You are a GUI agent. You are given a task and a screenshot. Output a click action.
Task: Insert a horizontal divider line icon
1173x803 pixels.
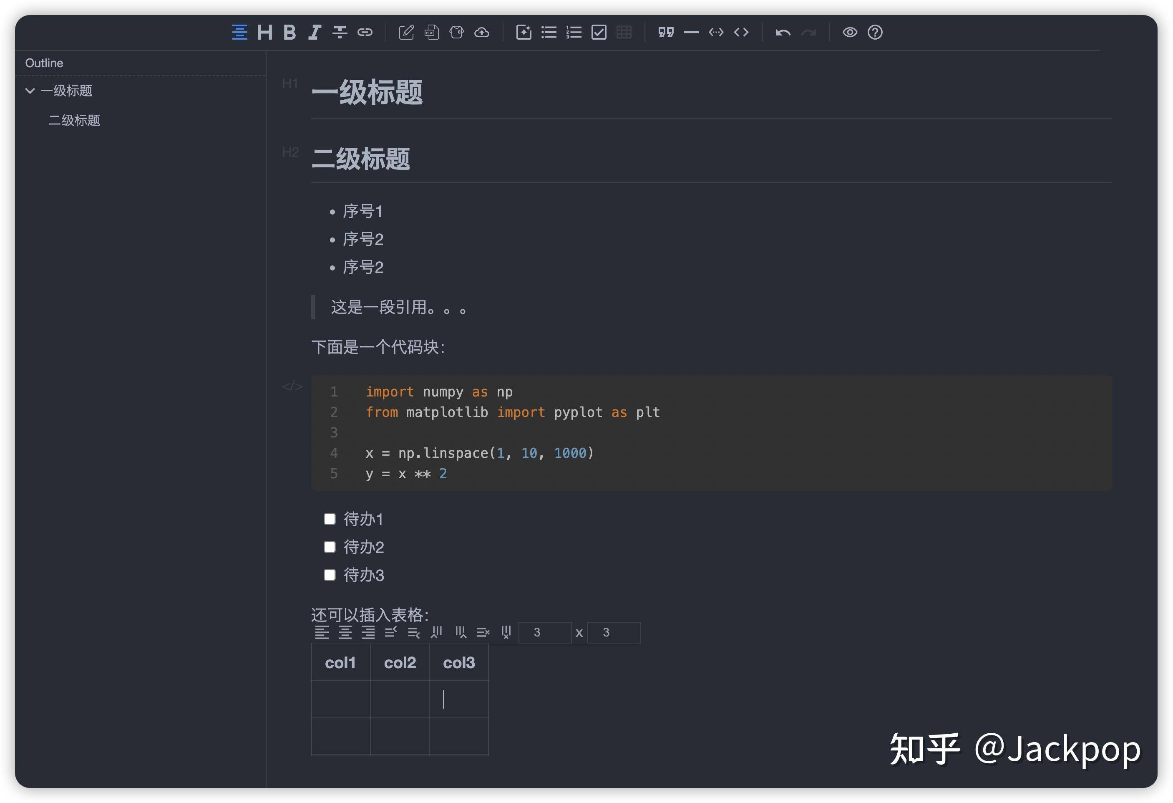(691, 32)
